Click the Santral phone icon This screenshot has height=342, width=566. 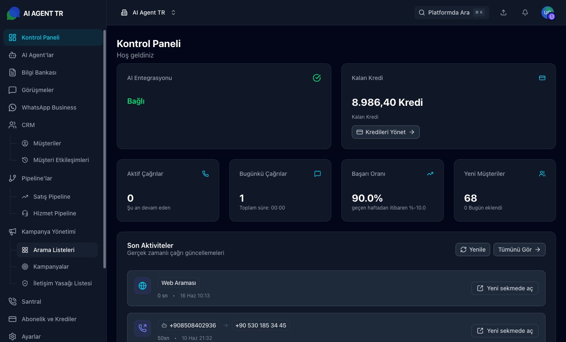[x=13, y=302]
